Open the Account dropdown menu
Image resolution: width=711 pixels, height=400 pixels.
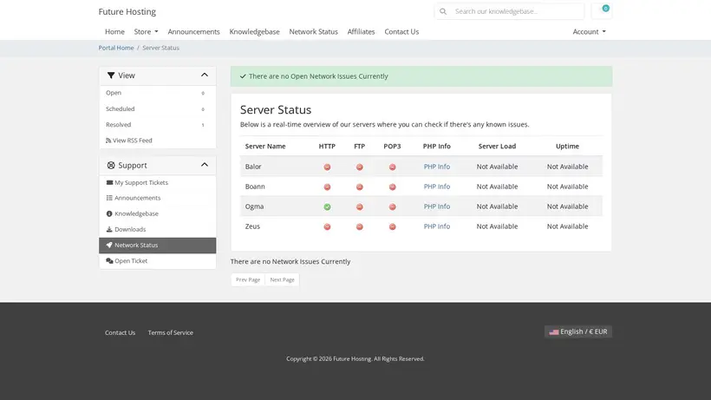coord(589,32)
